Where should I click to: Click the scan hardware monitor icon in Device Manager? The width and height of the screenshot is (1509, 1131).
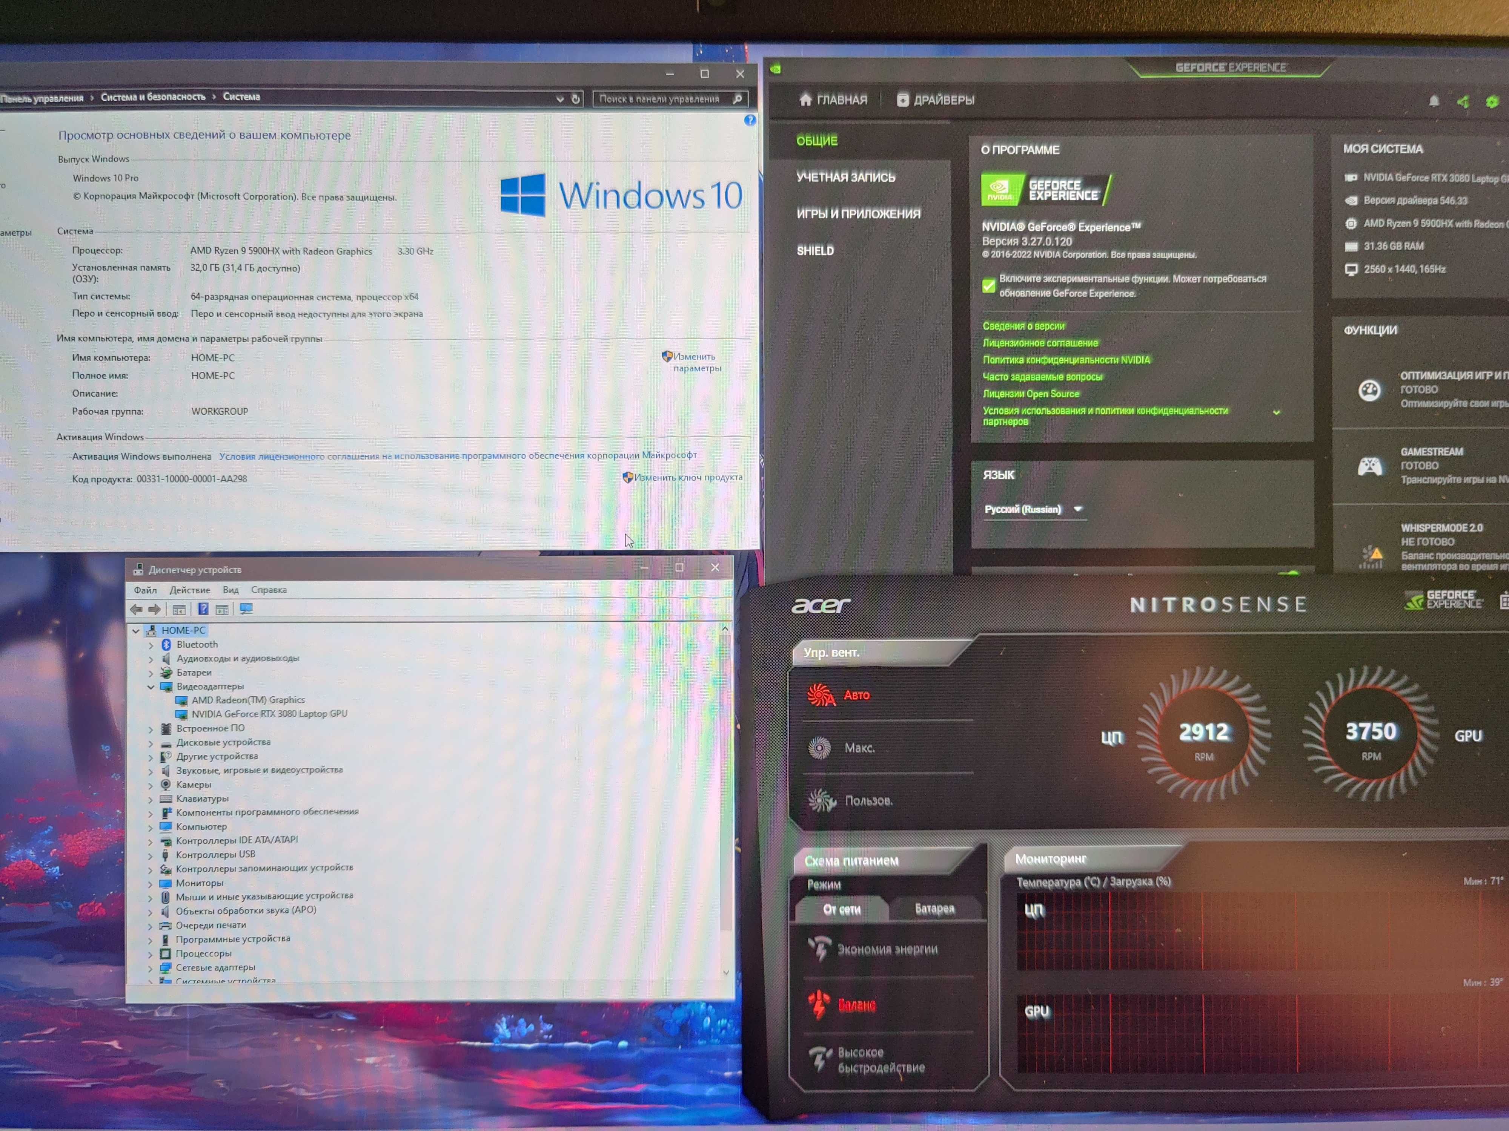click(246, 609)
